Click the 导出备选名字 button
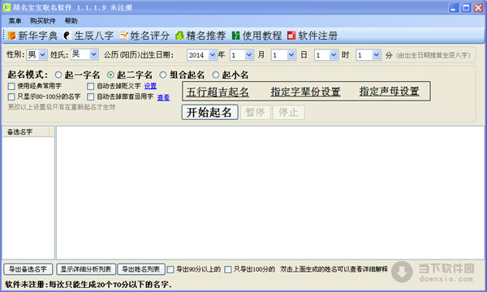Image resolution: width=487 pixels, height=292 pixels. tap(28, 269)
